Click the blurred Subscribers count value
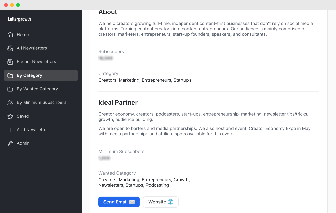This screenshot has width=336, height=213. (x=106, y=58)
